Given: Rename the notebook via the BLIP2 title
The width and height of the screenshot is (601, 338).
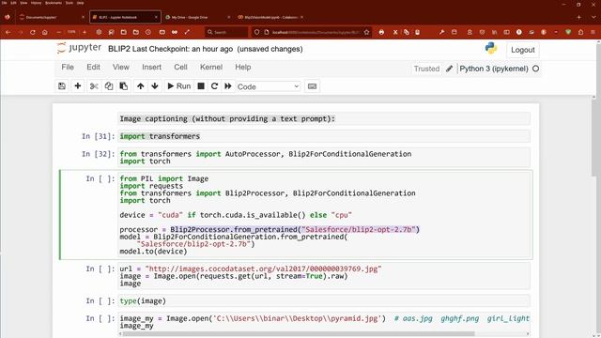Looking at the screenshot, I should pos(119,49).
